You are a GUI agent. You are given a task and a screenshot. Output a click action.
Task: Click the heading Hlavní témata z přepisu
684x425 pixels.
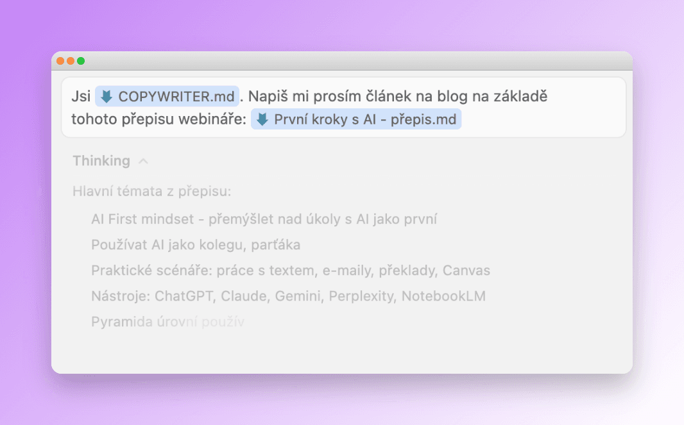point(153,190)
